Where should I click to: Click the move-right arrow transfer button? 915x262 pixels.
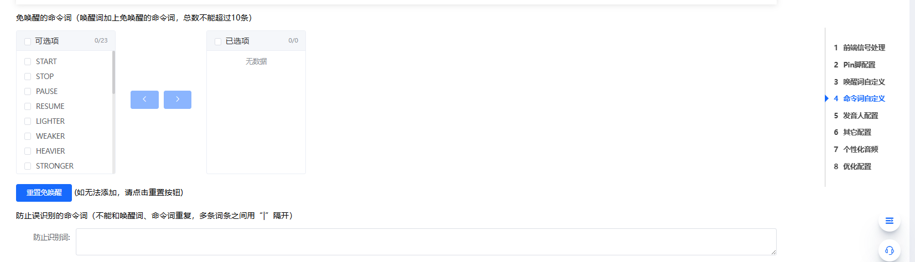[x=178, y=99]
